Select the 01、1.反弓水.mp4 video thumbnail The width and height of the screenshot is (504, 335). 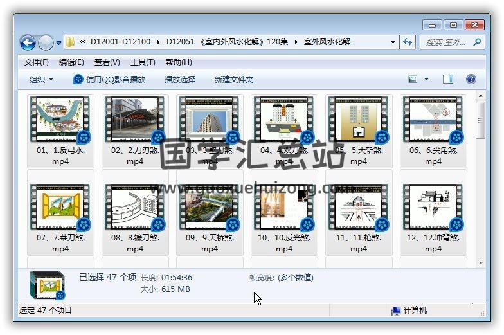[x=60, y=122]
